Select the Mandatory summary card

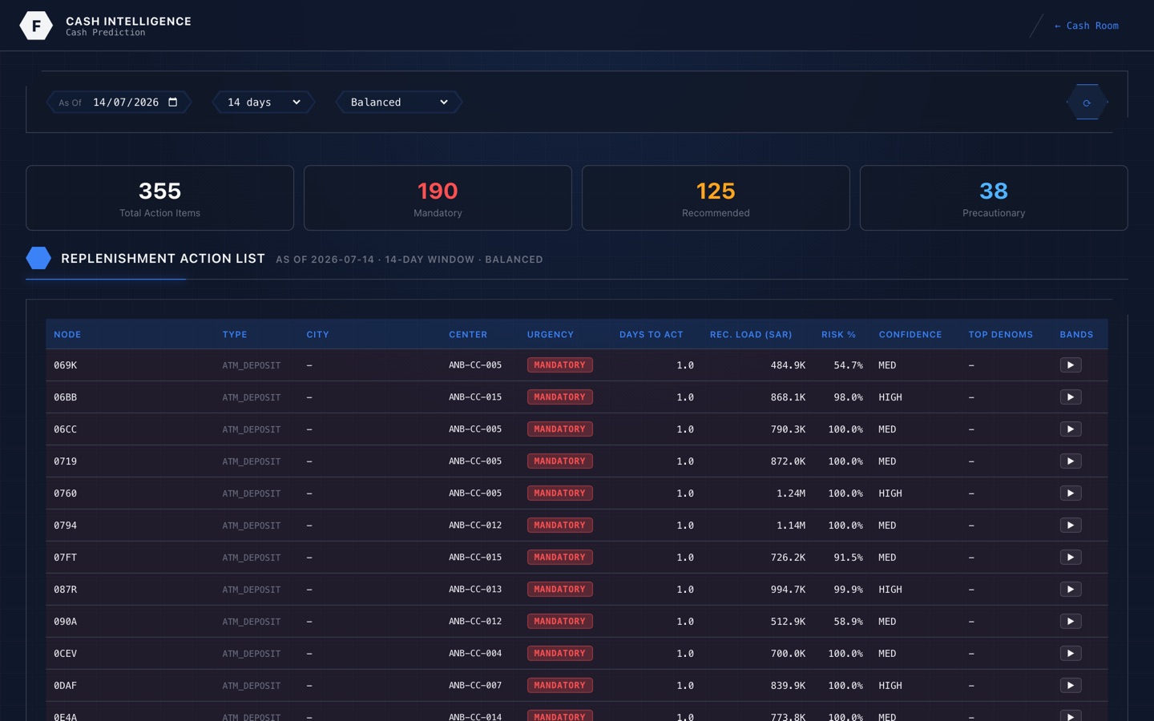[x=438, y=198]
